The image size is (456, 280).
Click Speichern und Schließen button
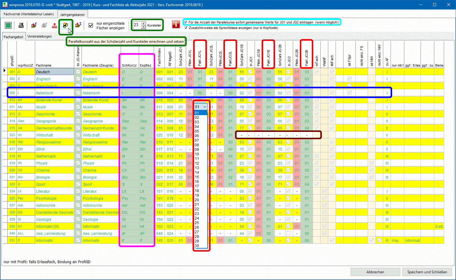[427, 272]
